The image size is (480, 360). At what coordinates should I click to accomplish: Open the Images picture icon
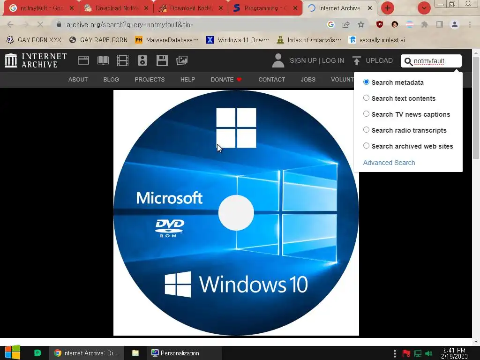182,60
